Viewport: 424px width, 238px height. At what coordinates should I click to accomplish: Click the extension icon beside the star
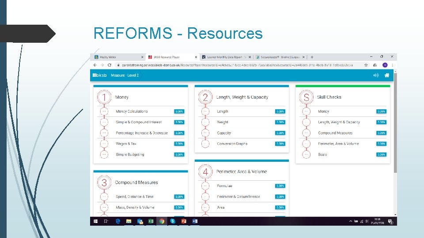pyautogui.click(x=375, y=65)
